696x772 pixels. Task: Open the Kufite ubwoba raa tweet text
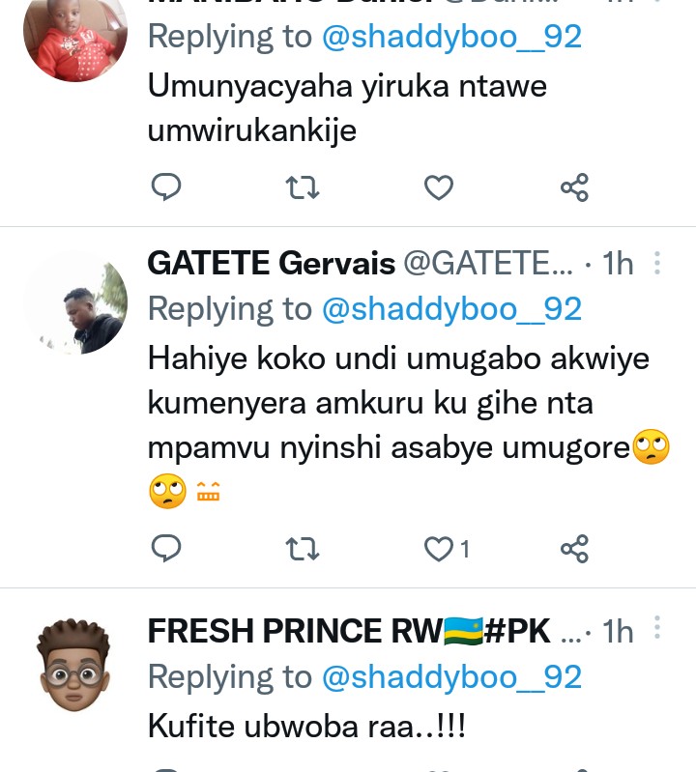(x=306, y=727)
